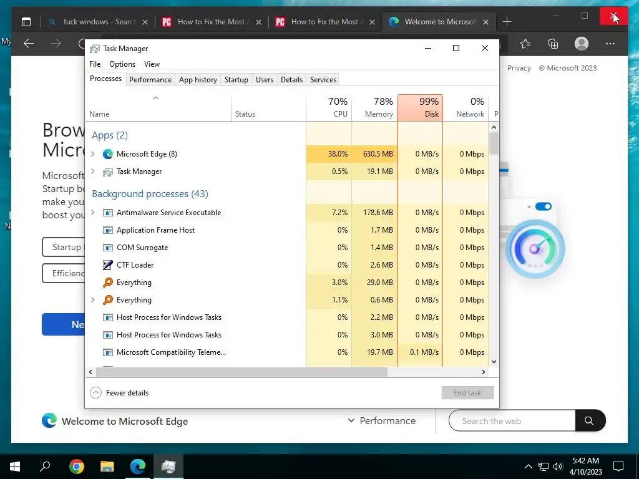
Task: Click the End task button
Action: 467,393
